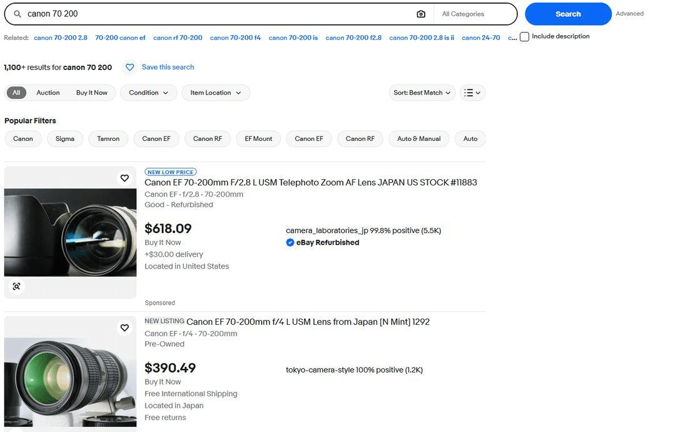Switch to the Buy It Now tab
Viewport: 688px width, 432px height.
click(92, 93)
